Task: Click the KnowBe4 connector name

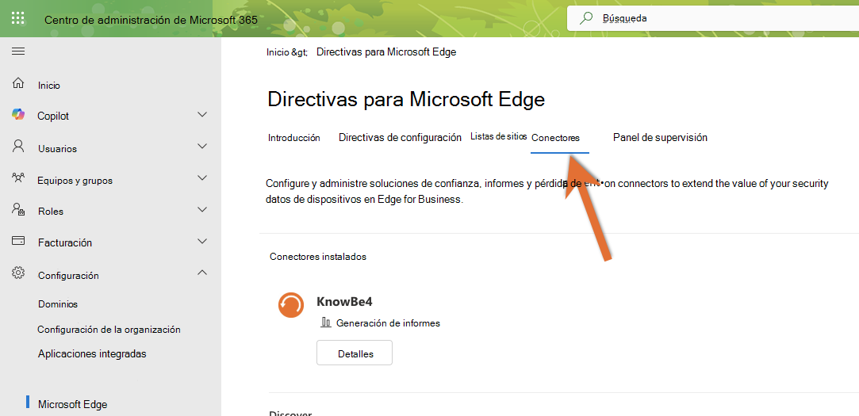Action: point(344,302)
